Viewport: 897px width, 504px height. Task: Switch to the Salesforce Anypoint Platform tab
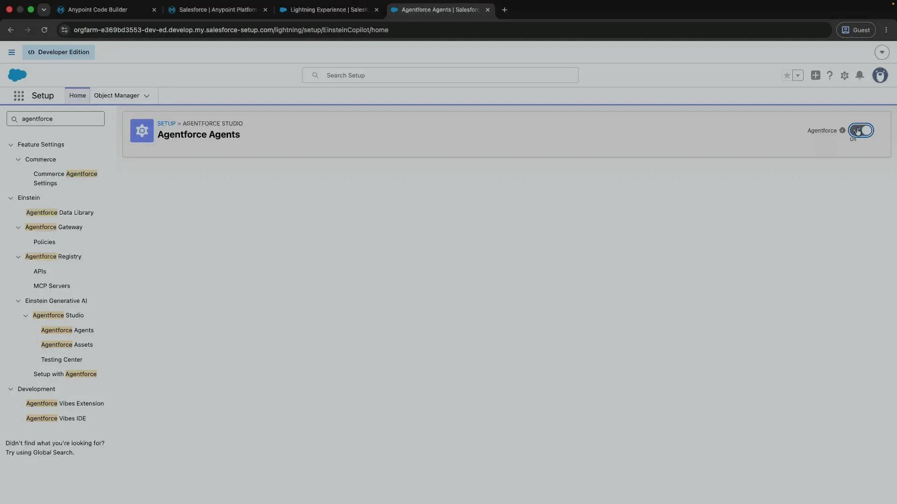click(x=218, y=9)
